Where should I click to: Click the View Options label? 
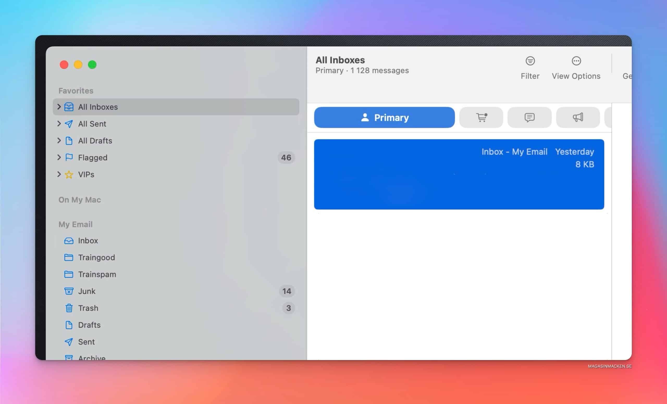click(x=576, y=76)
